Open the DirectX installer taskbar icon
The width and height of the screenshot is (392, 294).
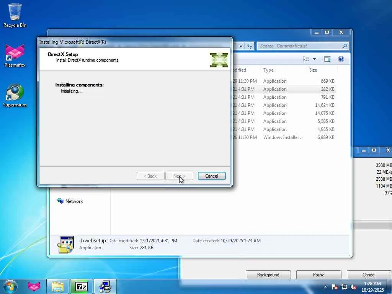105,286
